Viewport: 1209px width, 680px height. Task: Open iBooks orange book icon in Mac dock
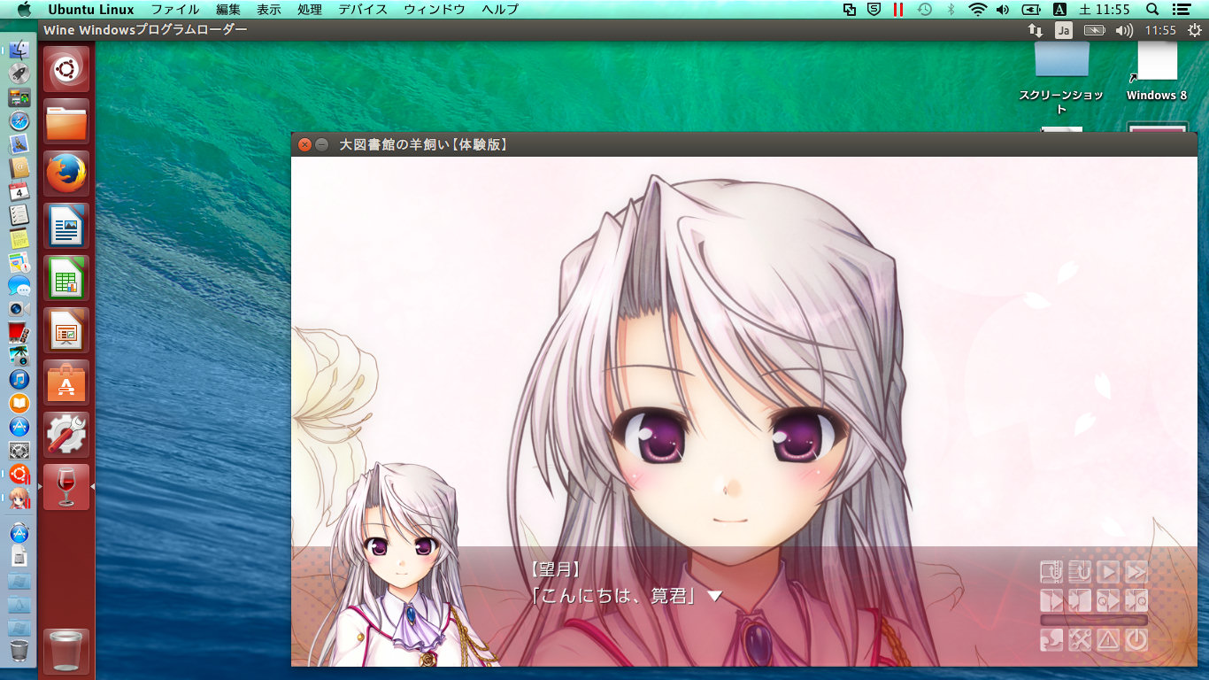(x=19, y=403)
